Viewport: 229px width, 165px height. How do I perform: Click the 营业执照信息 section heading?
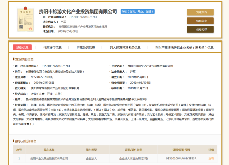[24, 59]
